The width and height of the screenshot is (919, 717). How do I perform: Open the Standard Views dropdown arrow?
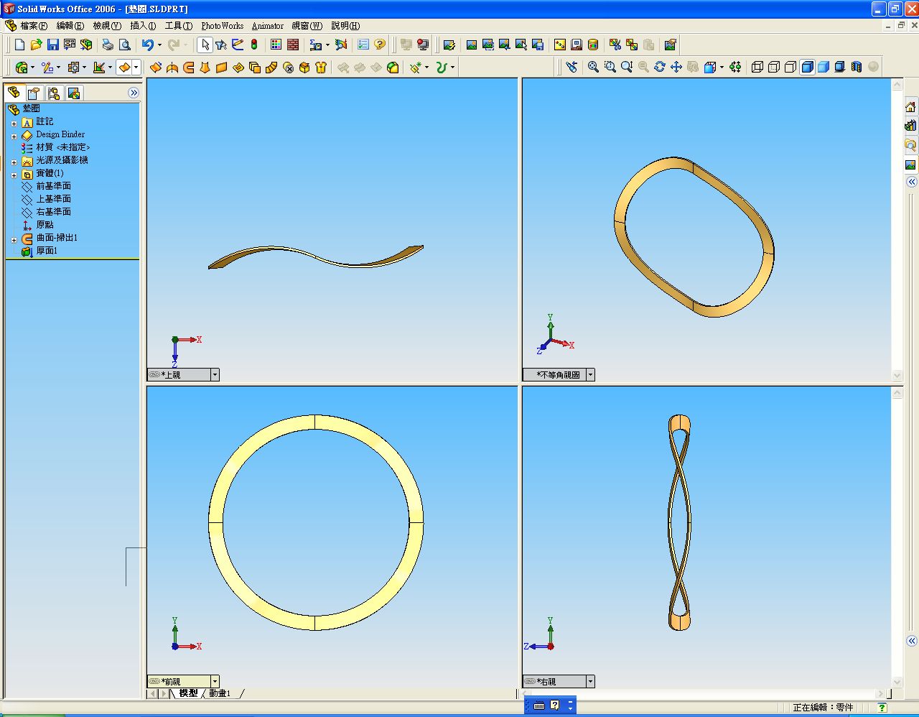[722, 67]
